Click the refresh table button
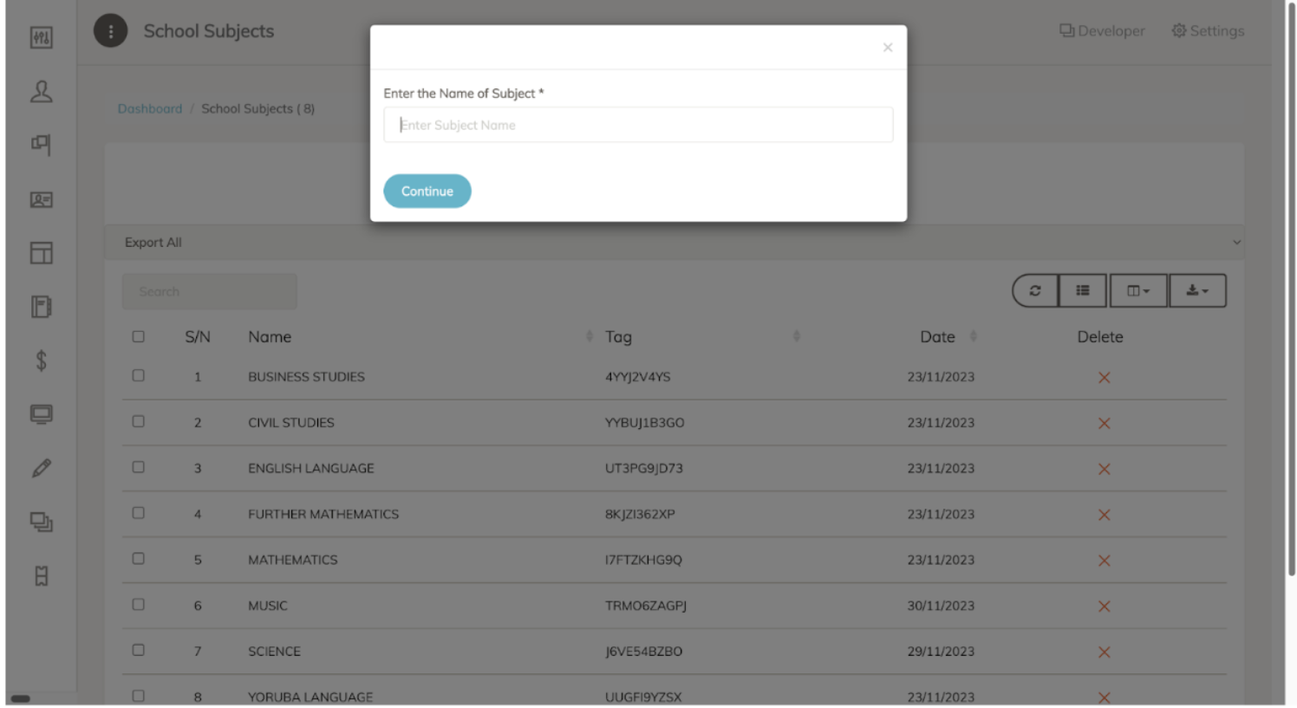1297x708 pixels. point(1035,291)
